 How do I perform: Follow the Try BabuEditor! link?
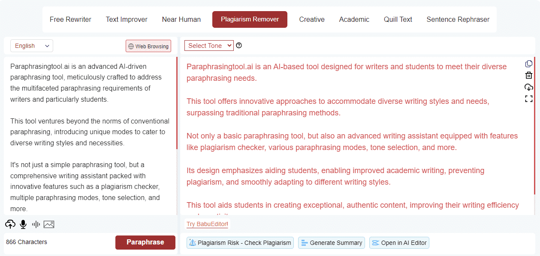pyautogui.click(x=207, y=224)
